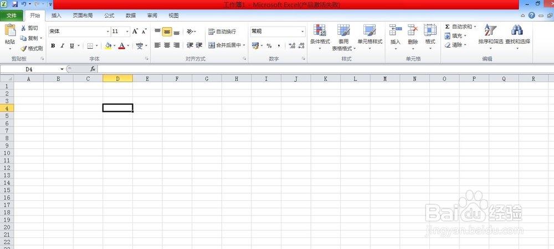
Task: Toggle Italic formatting
Action: pyautogui.click(x=62, y=45)
